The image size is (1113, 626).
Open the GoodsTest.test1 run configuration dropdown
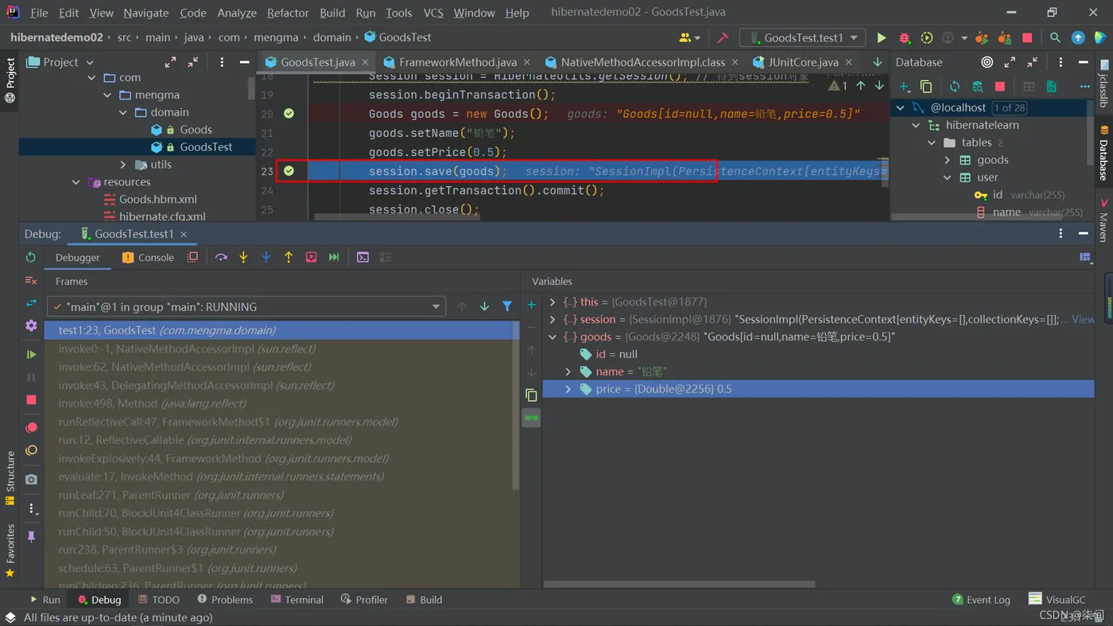(802, 37)
